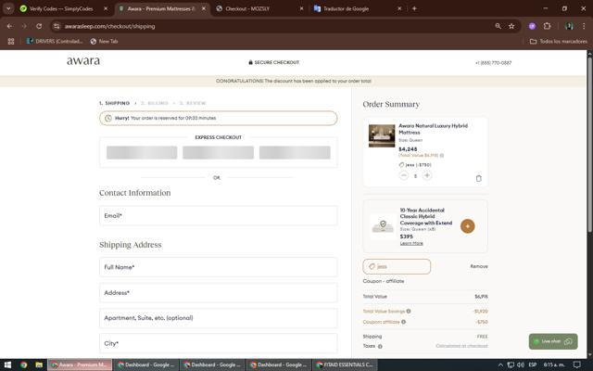Show hidden system tray icons
593x371 pixels.
(x=500, y=365)
